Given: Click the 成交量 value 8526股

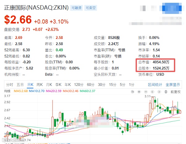Looking at the screenshot, I should click(x=114, y=38).
